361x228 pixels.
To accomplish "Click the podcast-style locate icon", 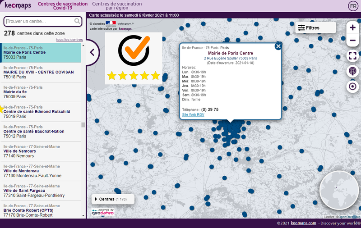I will [352, 71].
